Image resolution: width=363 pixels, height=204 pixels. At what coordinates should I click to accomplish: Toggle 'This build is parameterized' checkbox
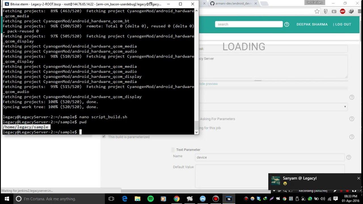coord(104,137)
